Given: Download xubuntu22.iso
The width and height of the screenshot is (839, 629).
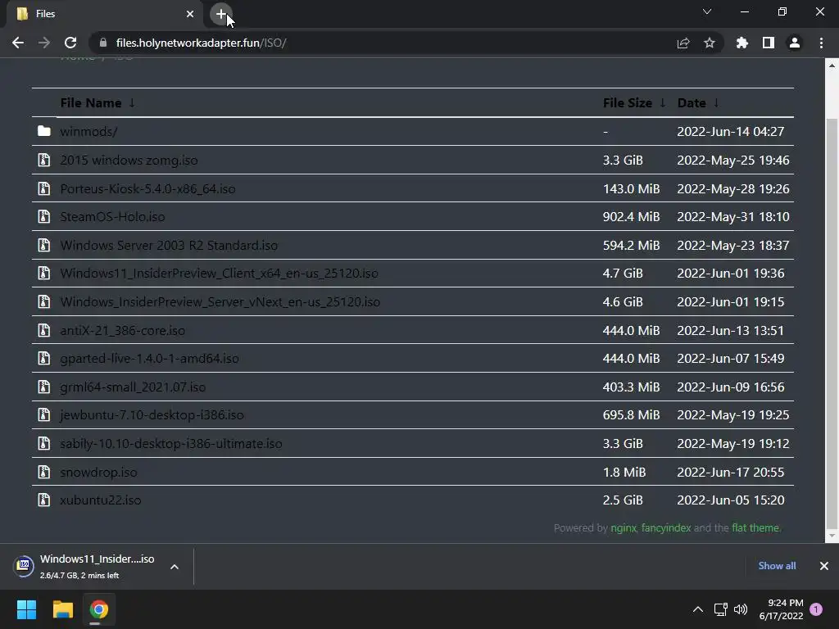Looking at the screenshot, I should [101, 500].
